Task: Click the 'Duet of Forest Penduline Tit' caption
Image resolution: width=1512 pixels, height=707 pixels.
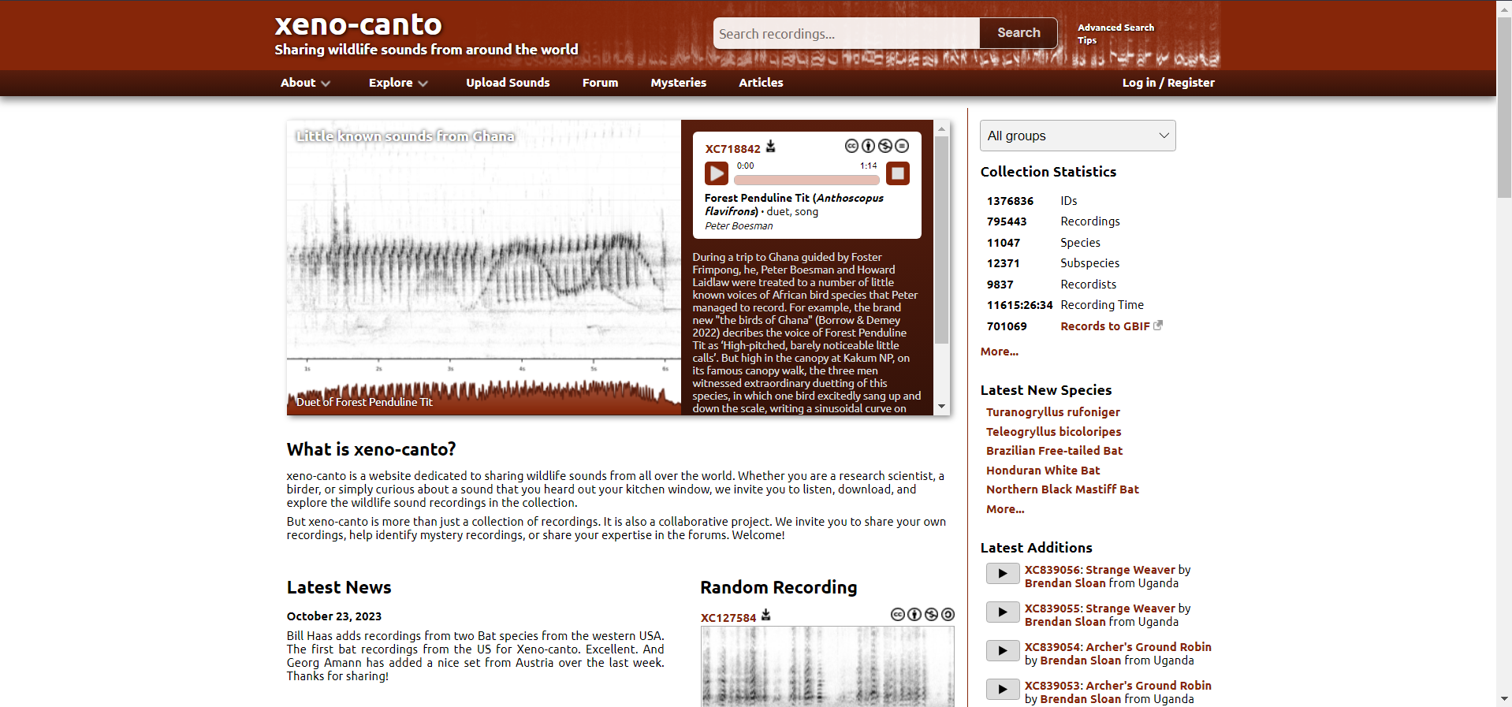Action: point(364,402)
